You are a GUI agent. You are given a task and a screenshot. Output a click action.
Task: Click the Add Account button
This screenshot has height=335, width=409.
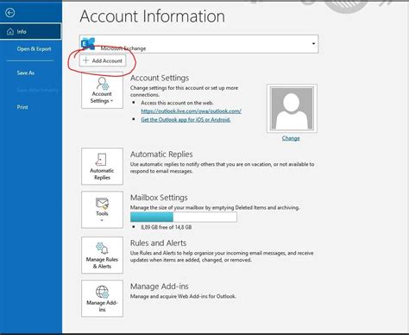(103, 60)
